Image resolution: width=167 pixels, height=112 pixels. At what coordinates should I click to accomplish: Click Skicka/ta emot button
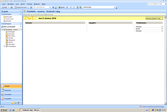(x=21, y=7)
